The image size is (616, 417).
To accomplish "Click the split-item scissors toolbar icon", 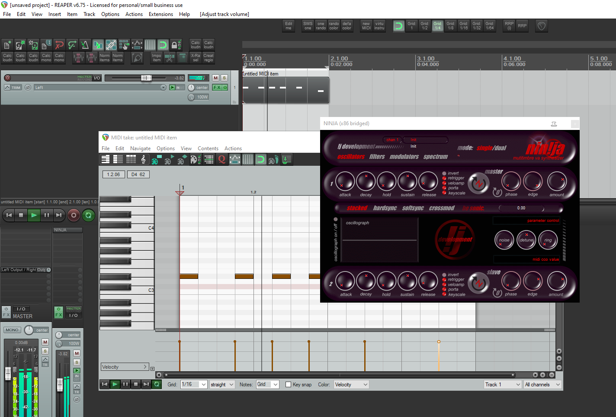I will [170, 58].
